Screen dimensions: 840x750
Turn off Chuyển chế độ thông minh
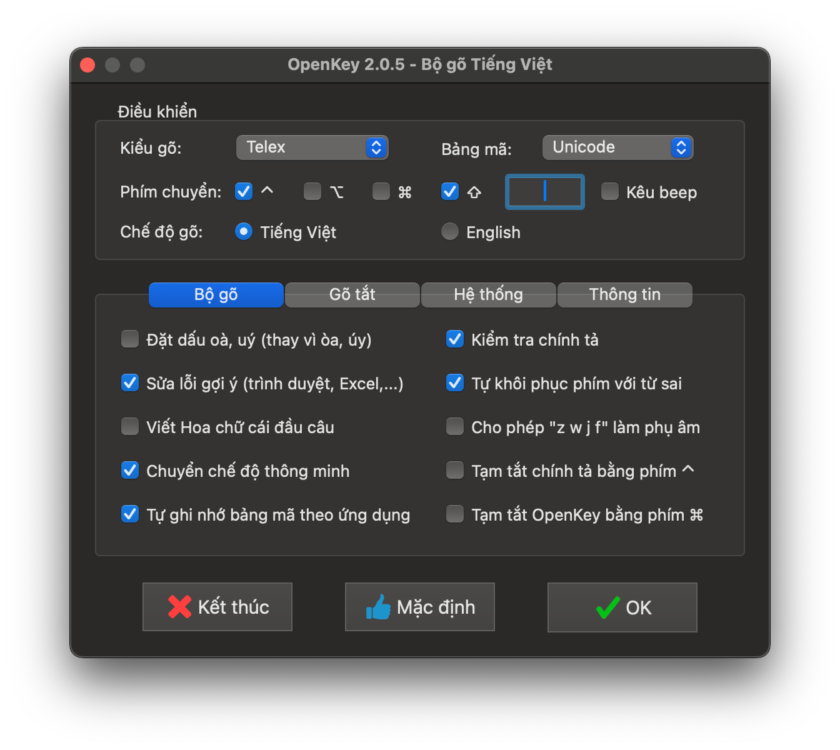click(x=130, y=470)
